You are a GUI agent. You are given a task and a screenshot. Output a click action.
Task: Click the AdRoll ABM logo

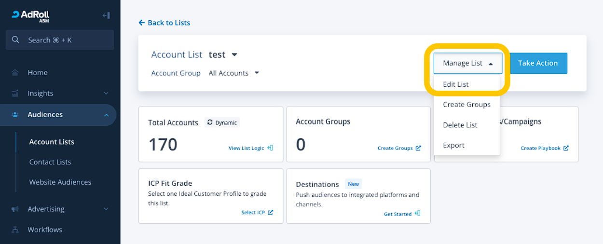coord(30,16)
